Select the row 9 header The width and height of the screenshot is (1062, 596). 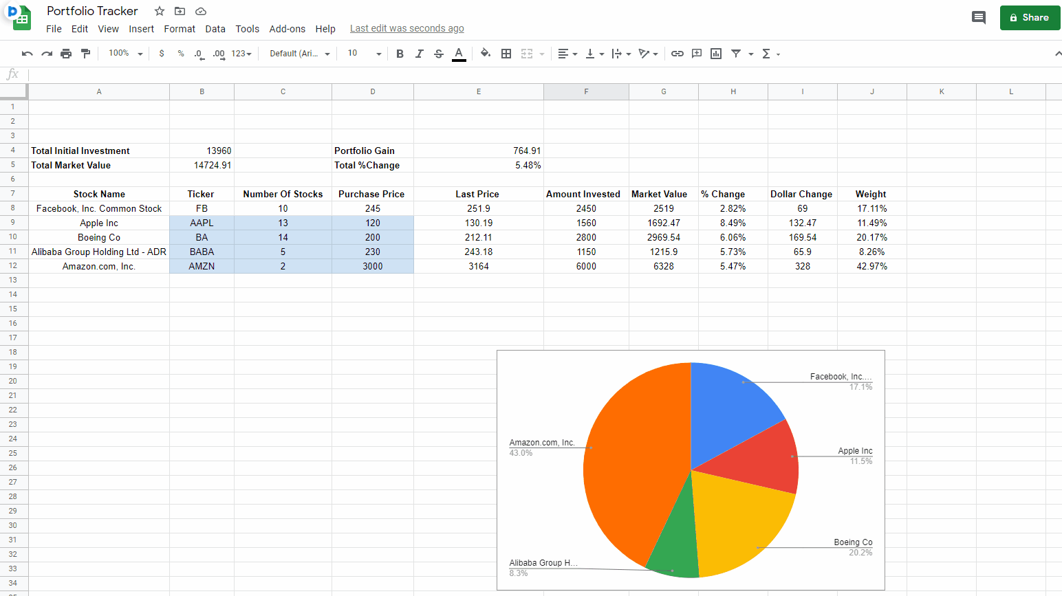click(x=13, y=223)
